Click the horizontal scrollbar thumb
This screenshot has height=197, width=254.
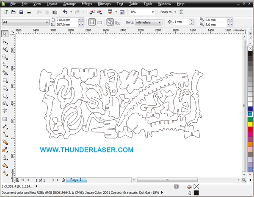coord(167,180)
